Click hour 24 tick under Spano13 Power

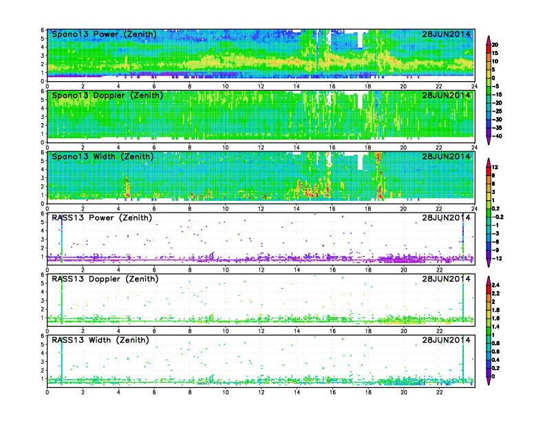coord(474,86)
